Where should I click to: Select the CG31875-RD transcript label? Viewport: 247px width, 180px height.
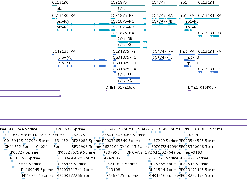[122, 27]
